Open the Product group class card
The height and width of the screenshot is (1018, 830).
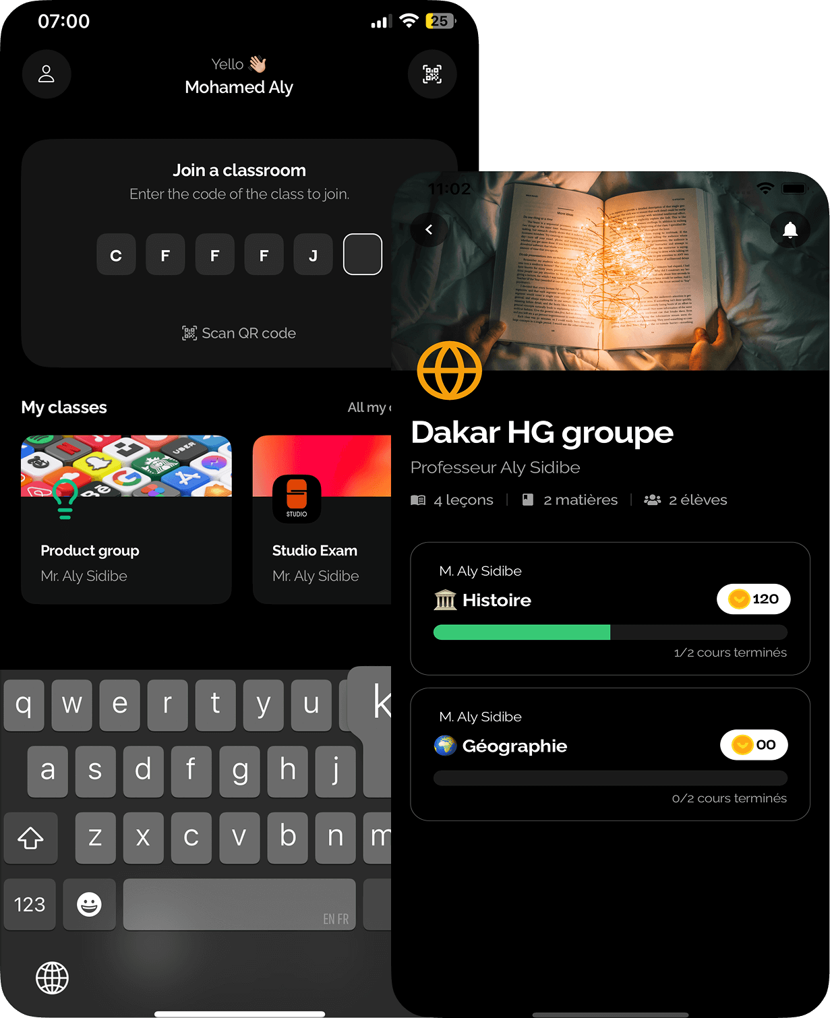pos(126,519)
